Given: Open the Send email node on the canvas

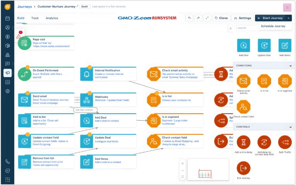Looking at the screenshot, I should (46, 100).
